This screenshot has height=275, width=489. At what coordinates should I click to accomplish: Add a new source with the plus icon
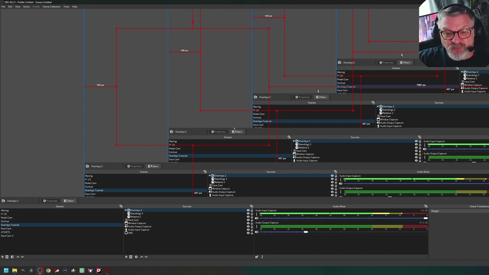tap(126, 257)
